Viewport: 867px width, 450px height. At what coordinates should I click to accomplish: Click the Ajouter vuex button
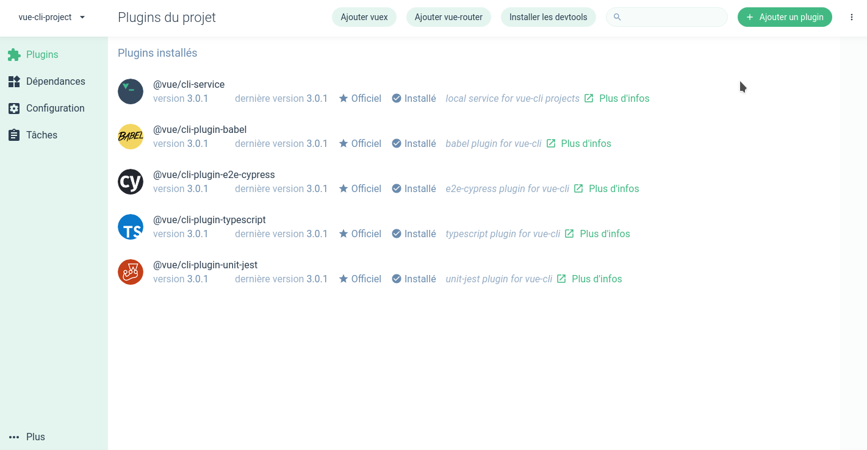(364, 17)
